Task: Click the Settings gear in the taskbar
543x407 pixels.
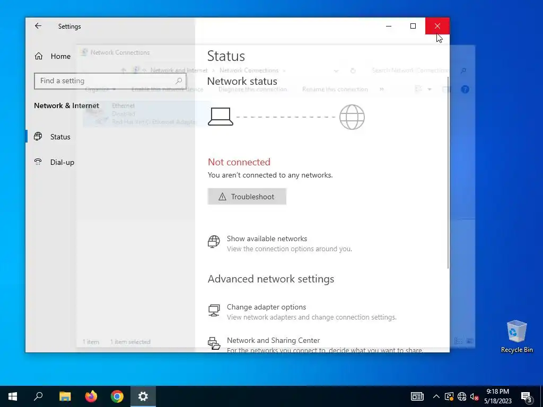Action: tap(143, 396)
